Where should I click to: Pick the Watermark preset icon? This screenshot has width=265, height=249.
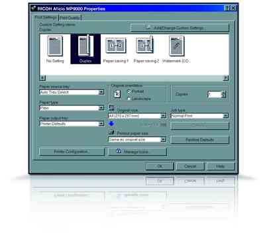click(176, 46)
